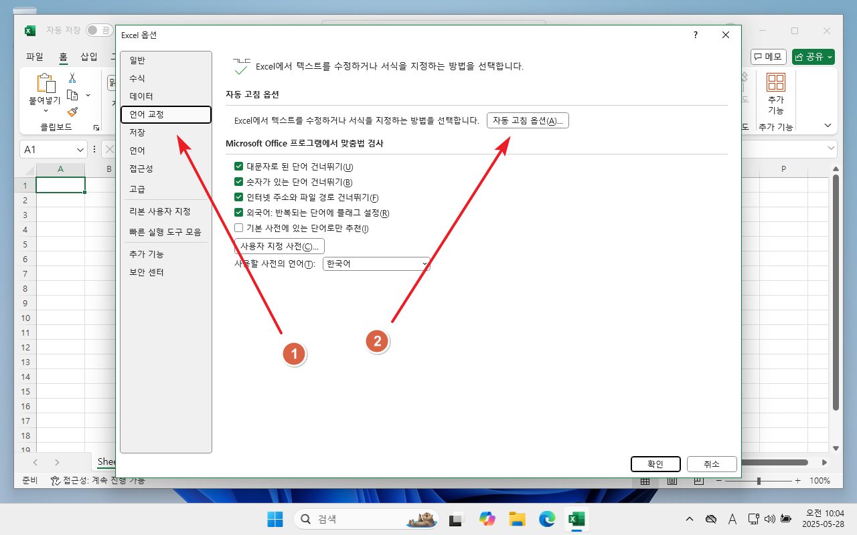
Task: Go to previous sheet with left arrow
Action: [x=35, y=462]
